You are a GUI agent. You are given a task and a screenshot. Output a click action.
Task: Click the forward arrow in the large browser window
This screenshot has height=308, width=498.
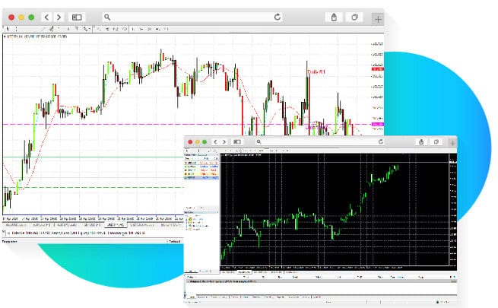59,16
